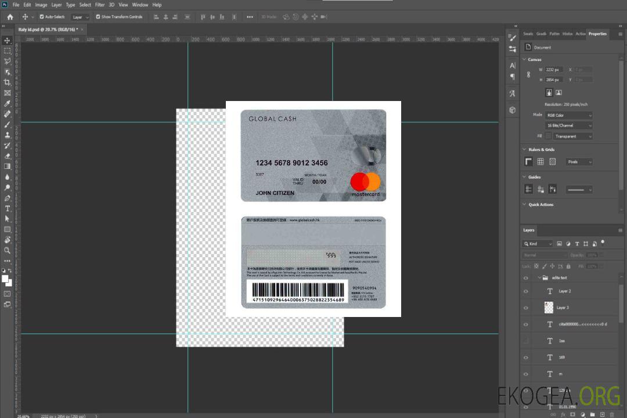The width and height of the screenshot is (627, 418).
Task: Create a new layer with plus icon
Action: point(602,415)
